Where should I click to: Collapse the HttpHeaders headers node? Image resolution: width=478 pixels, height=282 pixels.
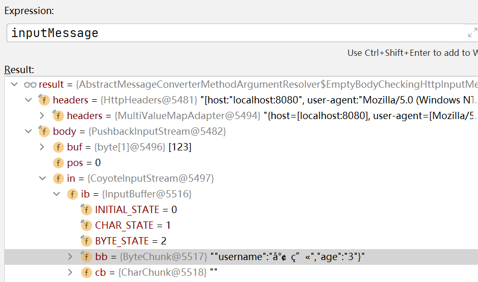coord(28,100)
